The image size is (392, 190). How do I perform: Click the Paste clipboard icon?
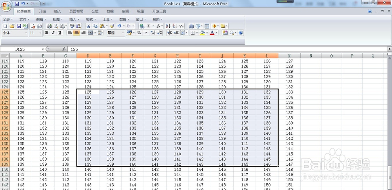[x=102, y=26]
